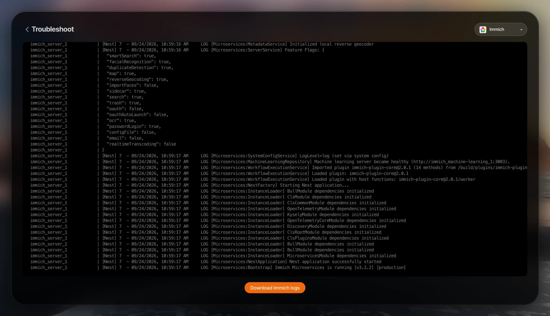Viewport: 550px width, 316px height.
Task: Click "Starting Nest application..." log line
Action: click(190, 185)
